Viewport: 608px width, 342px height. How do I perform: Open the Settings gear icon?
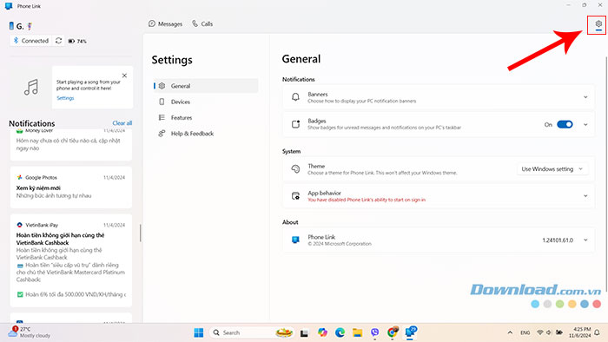(x=598, y=24)
